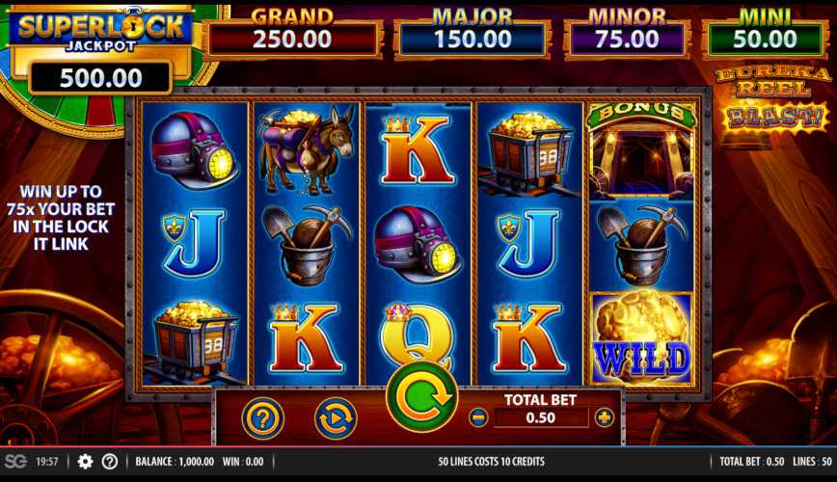Click the Superlock Jackpot 500.00 value
The width and height of the screenshot is (837, 482).
101,78
